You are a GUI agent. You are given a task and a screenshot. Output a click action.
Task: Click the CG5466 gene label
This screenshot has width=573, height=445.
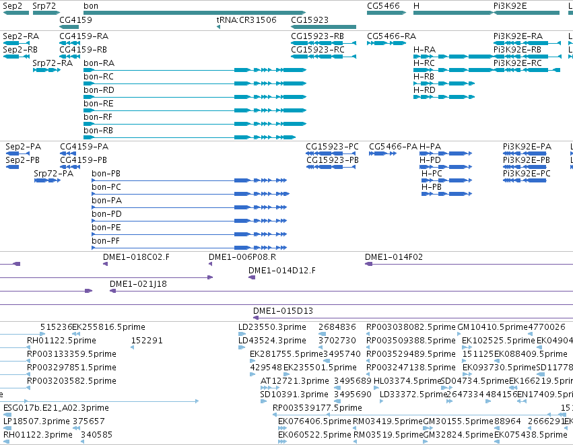[x=383, y=6]
